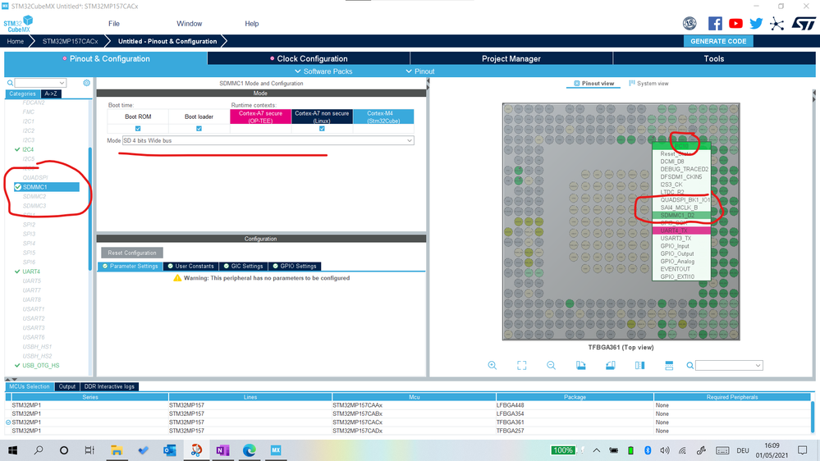
Task: Switch to System view
Action: point(648,84)
